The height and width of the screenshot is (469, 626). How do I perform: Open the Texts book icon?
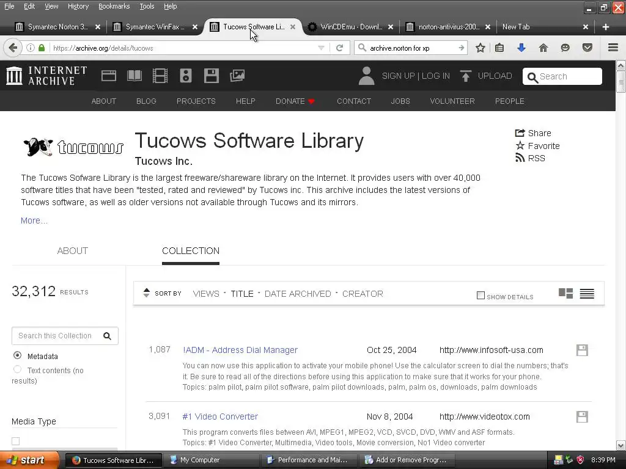[x=134, y=76]
